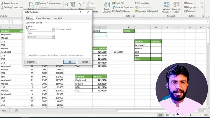210x118 pixels.
Task: Click the dialog Help question mark
Action: [80, 12]
